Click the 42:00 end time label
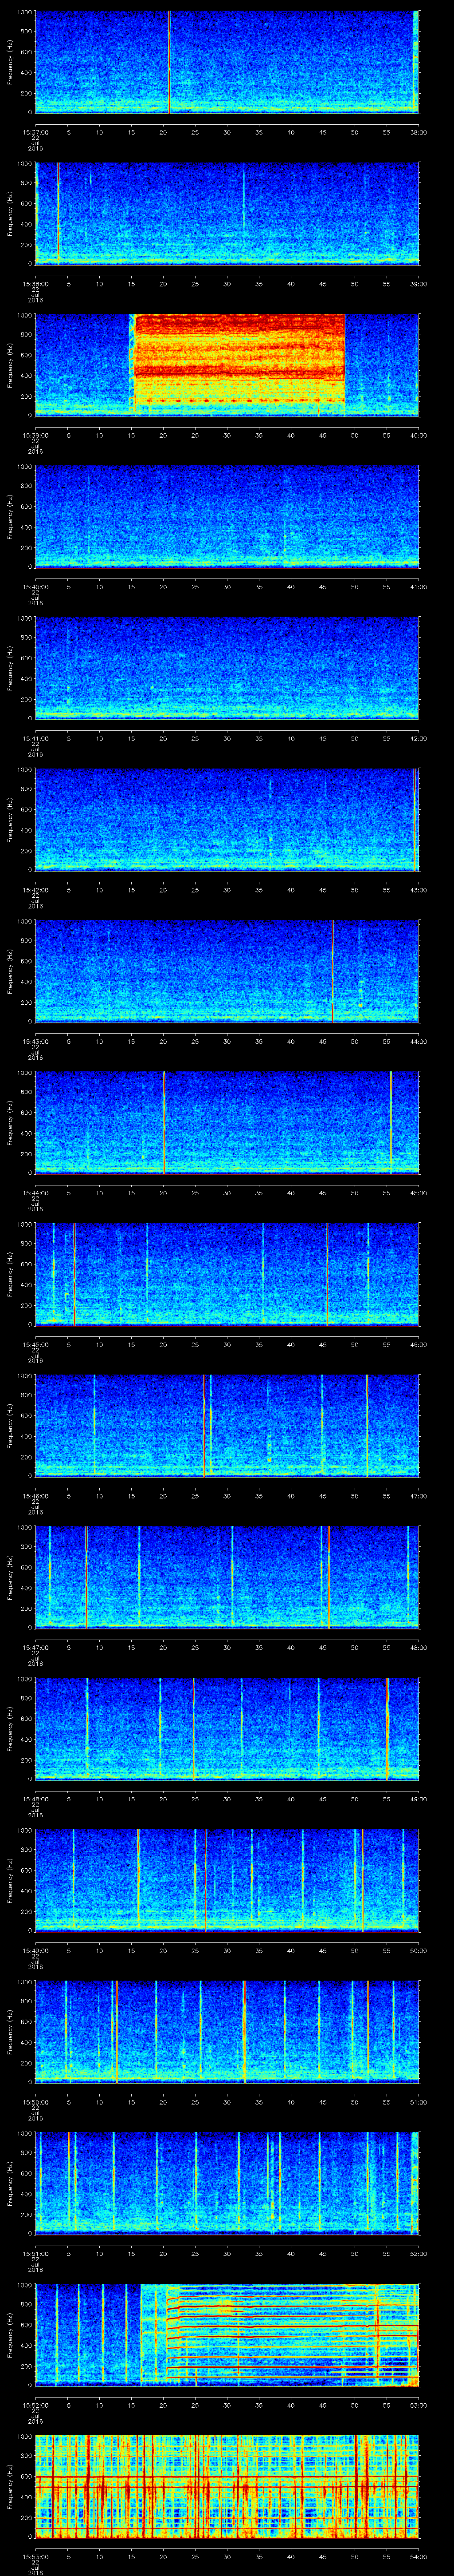This screenshot has width=454, height=2576. click(419, 738)
